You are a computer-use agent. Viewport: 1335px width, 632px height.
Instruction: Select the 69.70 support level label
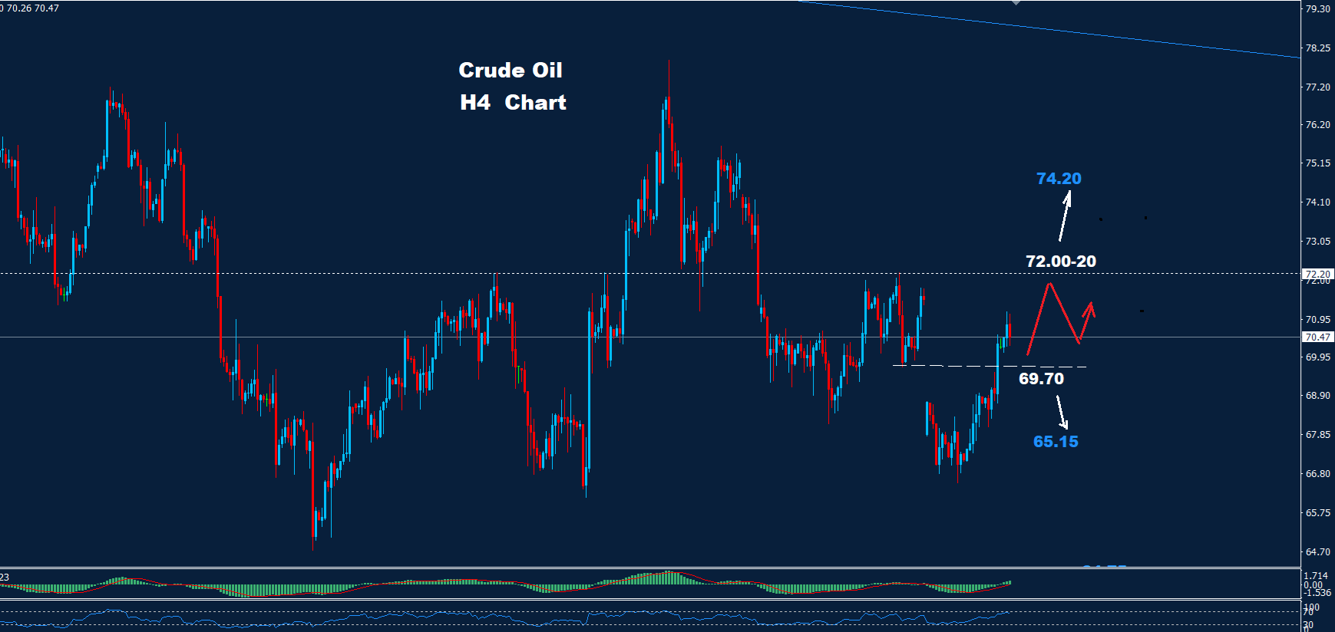click(x=1041, y=379)
